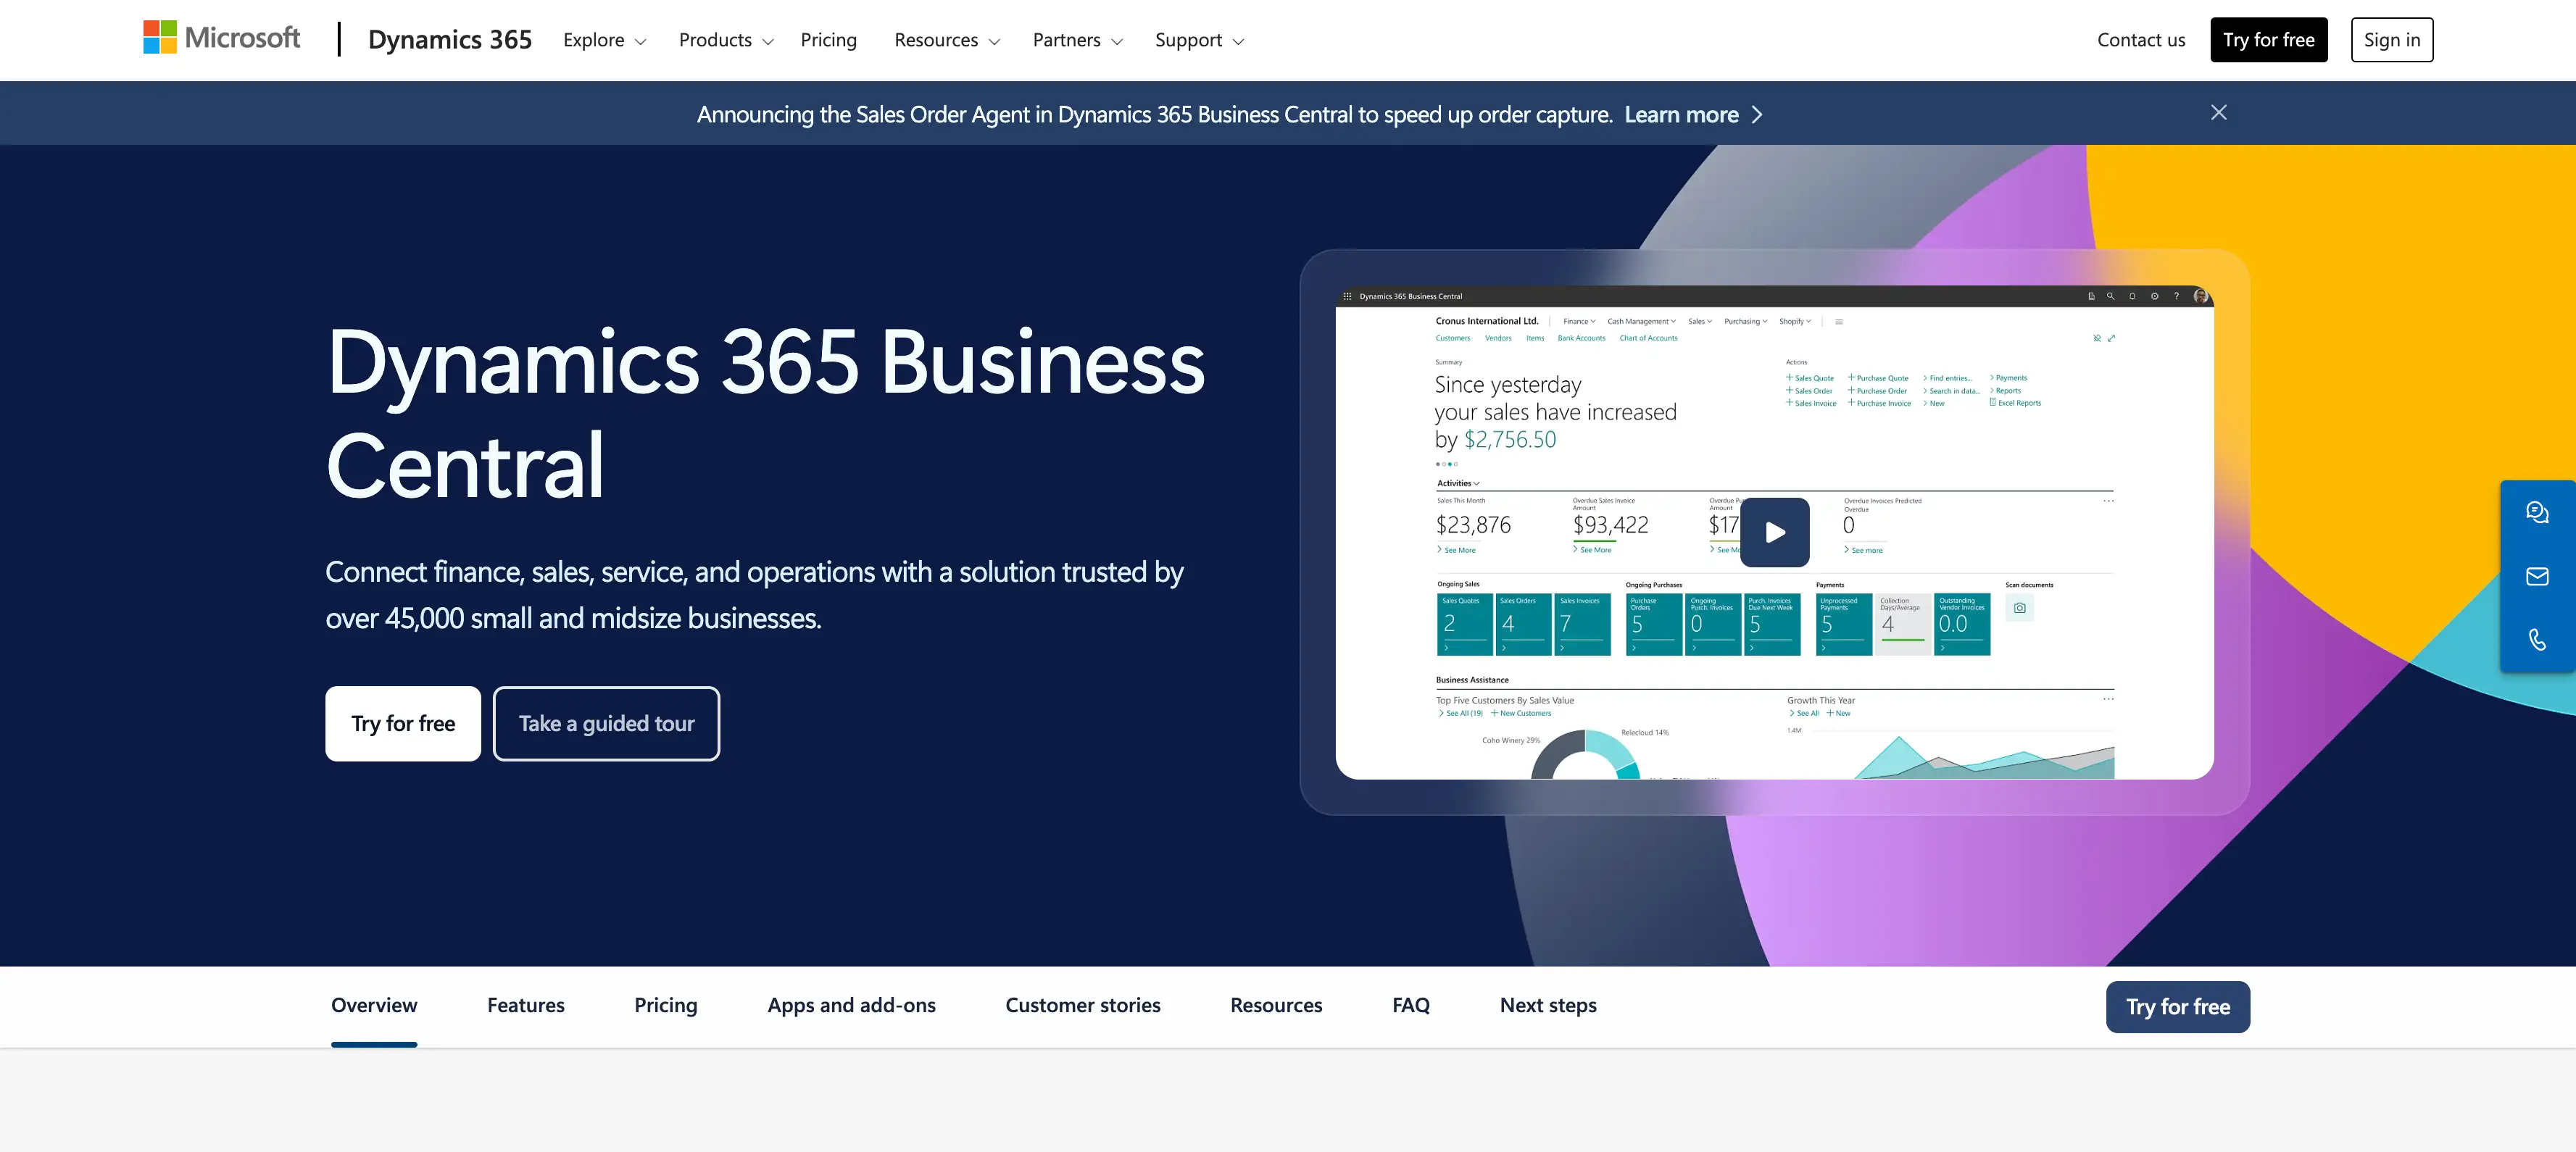The image size is (2576, 1152).
Task: Click the user avatar in the demo header
Action: point(2200,296)
